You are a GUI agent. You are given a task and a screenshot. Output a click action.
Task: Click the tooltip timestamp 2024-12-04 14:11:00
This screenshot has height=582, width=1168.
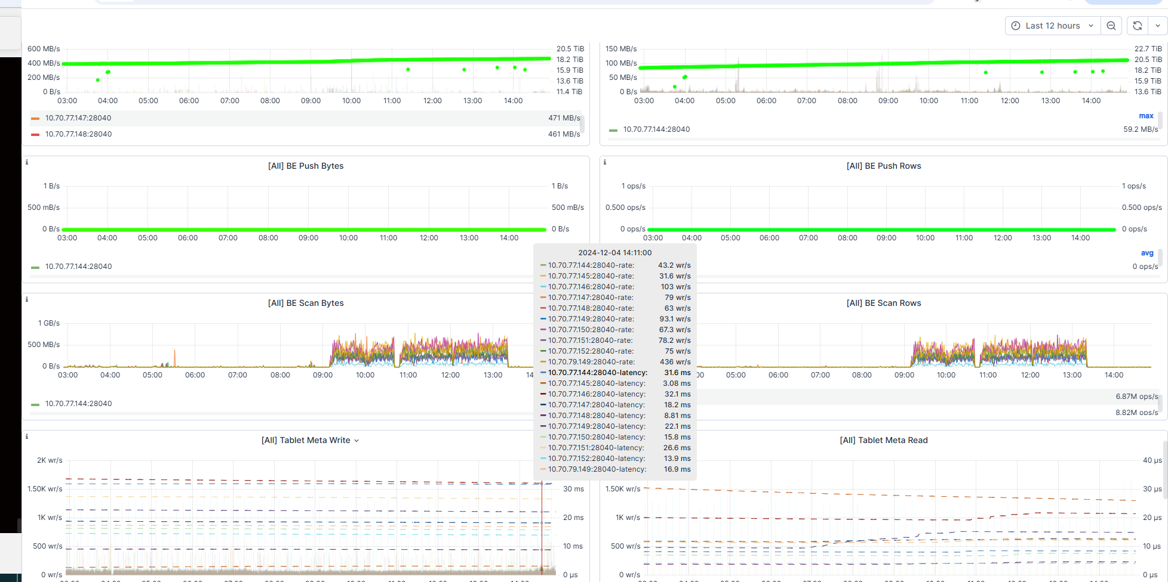click(x=615, y=253)
